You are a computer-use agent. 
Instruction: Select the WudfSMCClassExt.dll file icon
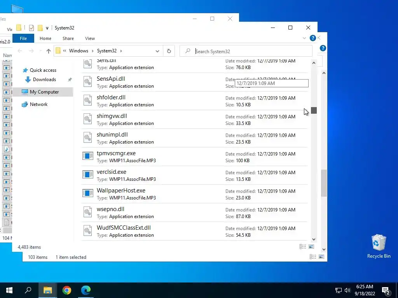click(x=87, y=231)
